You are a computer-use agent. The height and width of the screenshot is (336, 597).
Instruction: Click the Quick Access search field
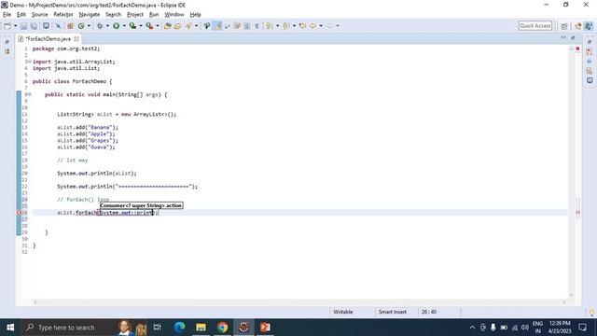point(535,26)
